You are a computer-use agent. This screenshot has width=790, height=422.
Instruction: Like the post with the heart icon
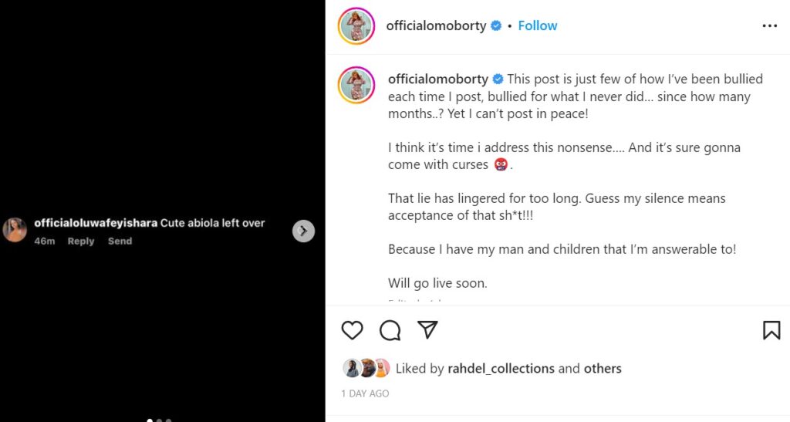coord(352,330)
